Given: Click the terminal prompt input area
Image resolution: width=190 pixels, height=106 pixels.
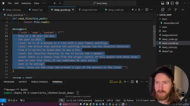Looking at the screenshot, I should (78, 93).
